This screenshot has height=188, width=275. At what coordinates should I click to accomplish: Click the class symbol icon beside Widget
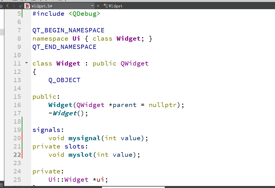[106, 6]
